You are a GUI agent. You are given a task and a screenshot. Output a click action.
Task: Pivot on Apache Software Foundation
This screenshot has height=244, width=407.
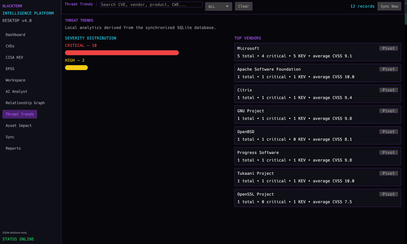pyautogui.click(x=389, y=69)
